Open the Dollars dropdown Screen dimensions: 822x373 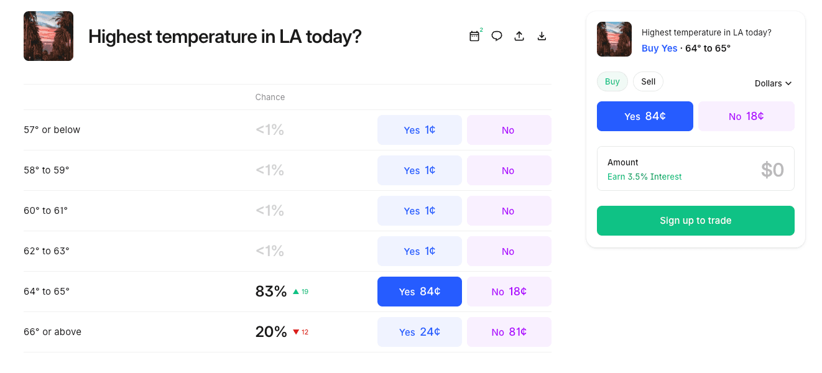773,83
